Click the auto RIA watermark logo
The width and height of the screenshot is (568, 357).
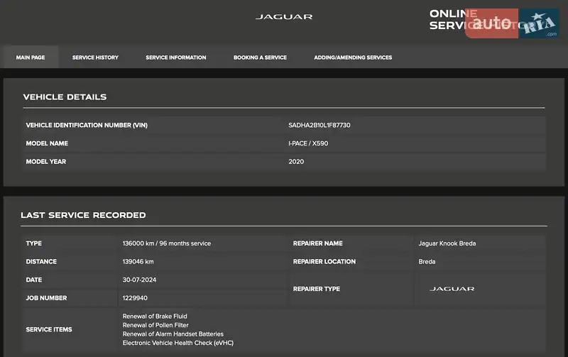coord(511,23)
